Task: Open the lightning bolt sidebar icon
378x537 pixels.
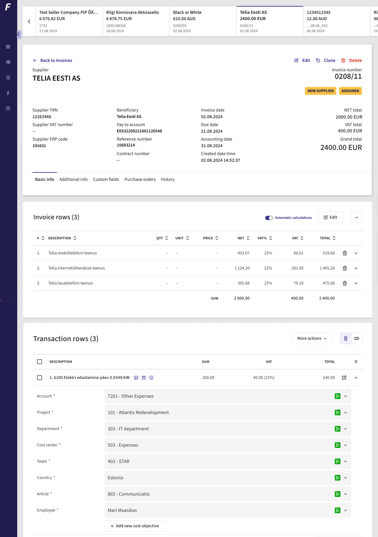Action: tap(8, 93)
